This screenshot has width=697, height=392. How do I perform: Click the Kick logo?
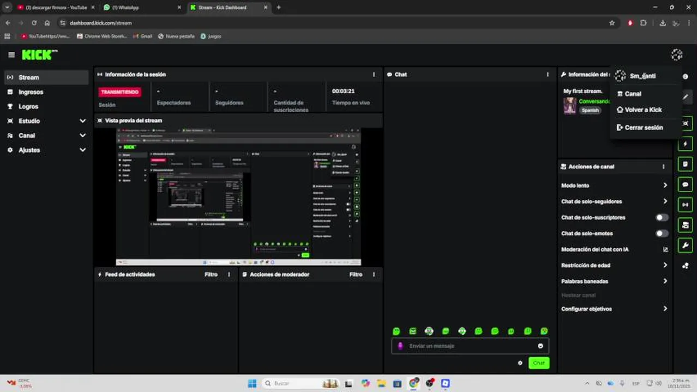39,55
